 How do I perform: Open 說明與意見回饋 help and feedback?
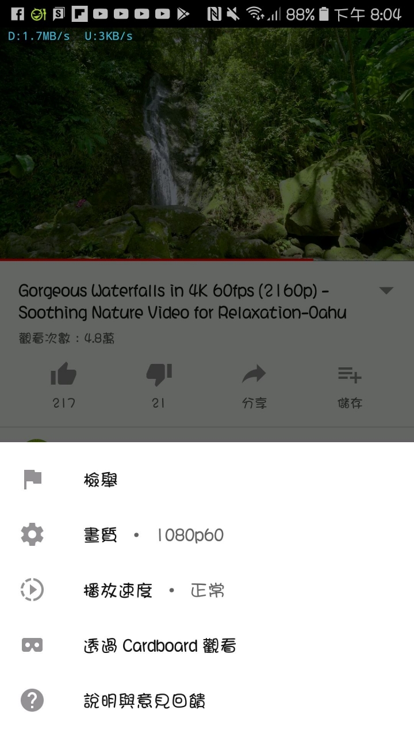207,701
